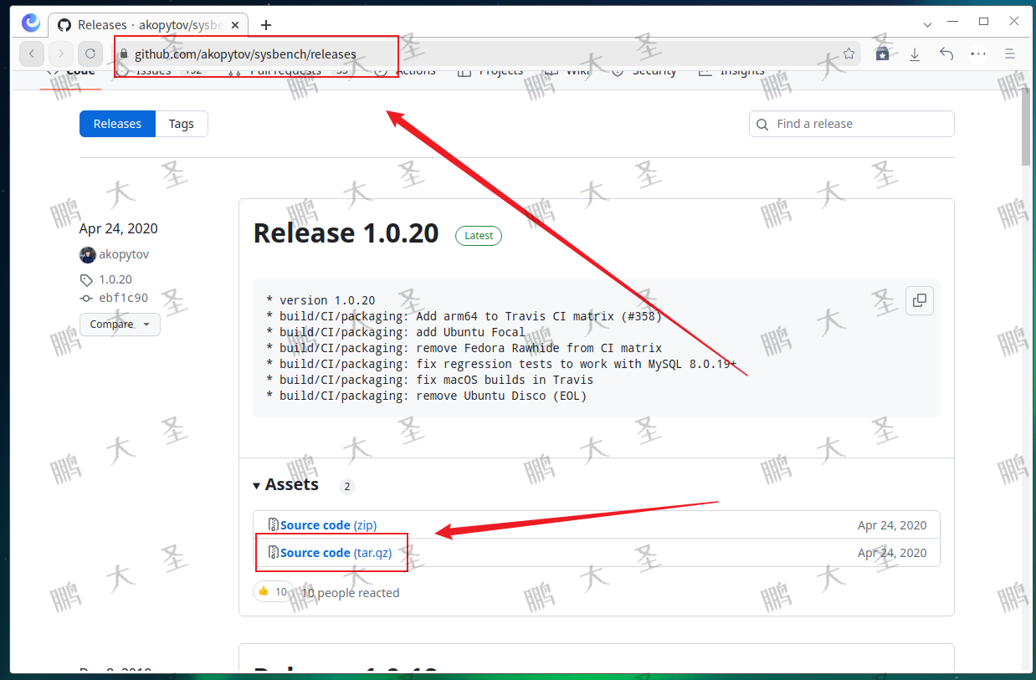Open commit ebf1c90

[x=124, y=298]
